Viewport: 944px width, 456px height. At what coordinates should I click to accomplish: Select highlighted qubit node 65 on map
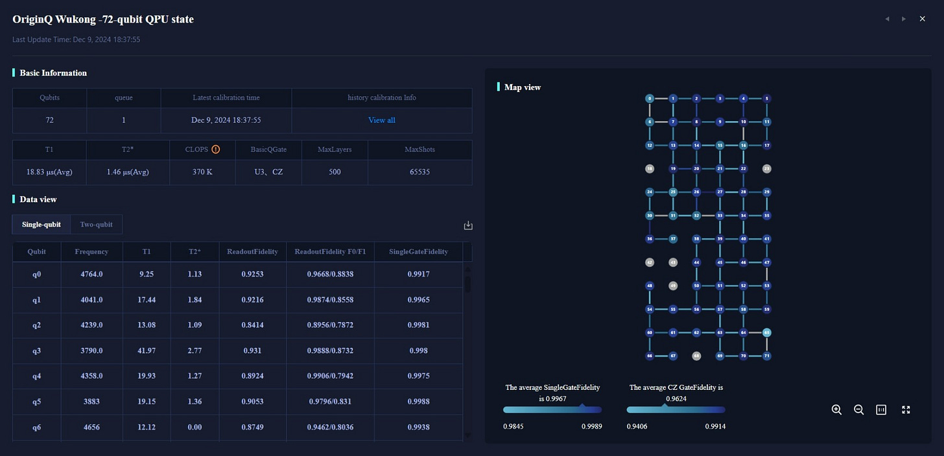767,332
